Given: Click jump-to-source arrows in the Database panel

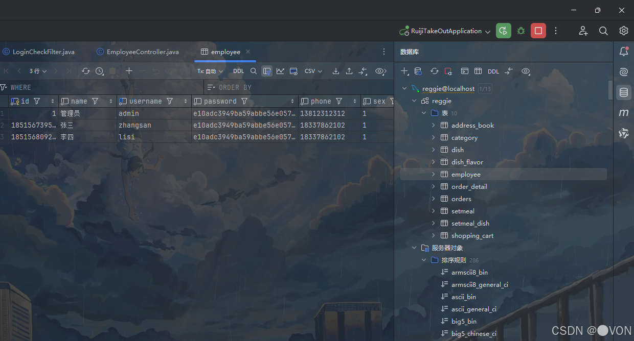Looking at the screenshot, I should pos(509,71).
